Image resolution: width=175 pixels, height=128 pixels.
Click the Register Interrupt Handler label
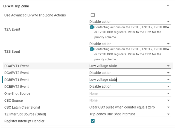click(x=24, y=121)
